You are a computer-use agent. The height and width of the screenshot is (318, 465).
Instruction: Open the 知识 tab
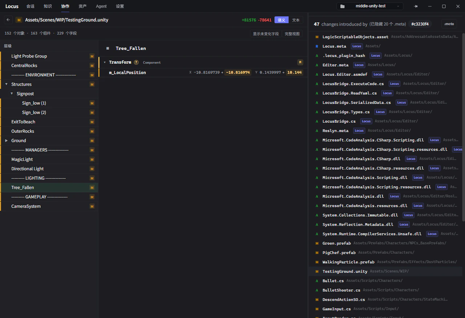pos(48,6)
